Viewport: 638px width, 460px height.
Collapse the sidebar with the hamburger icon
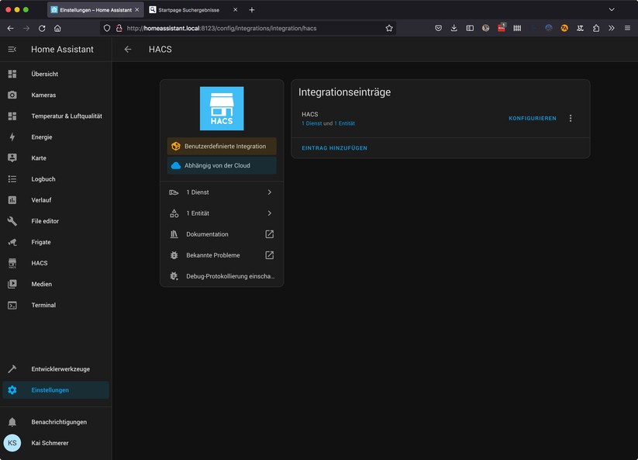click(x=11, y=49)
